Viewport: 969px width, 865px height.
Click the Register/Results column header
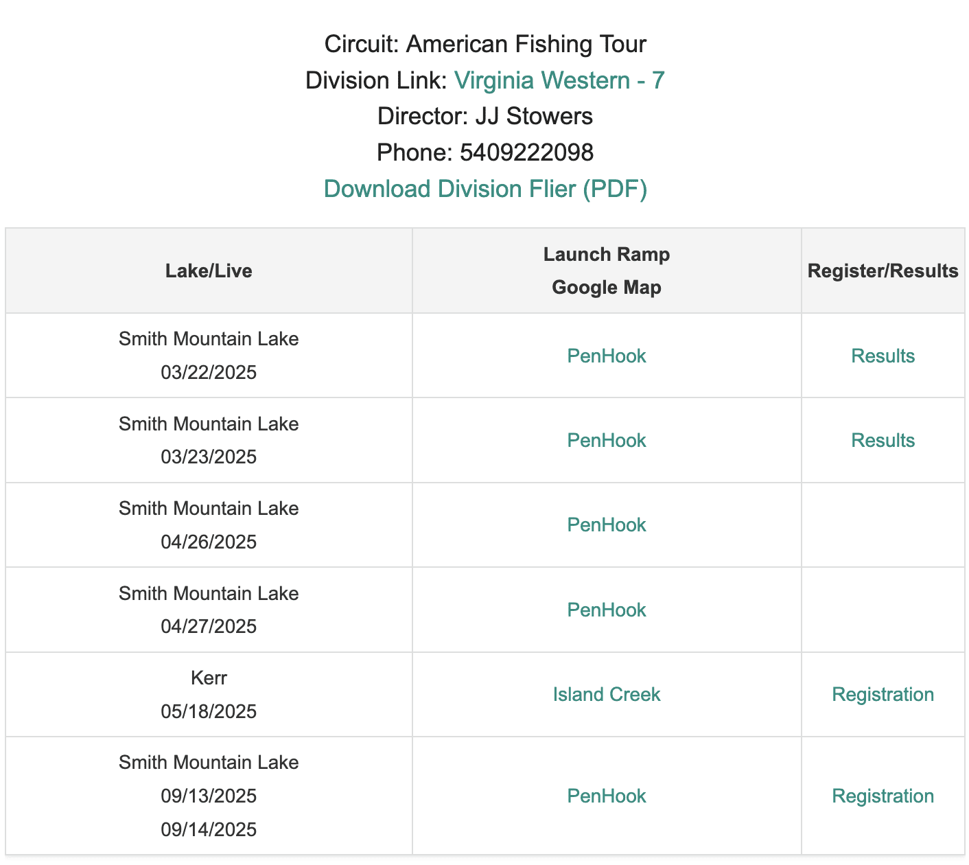click(883, 270)
